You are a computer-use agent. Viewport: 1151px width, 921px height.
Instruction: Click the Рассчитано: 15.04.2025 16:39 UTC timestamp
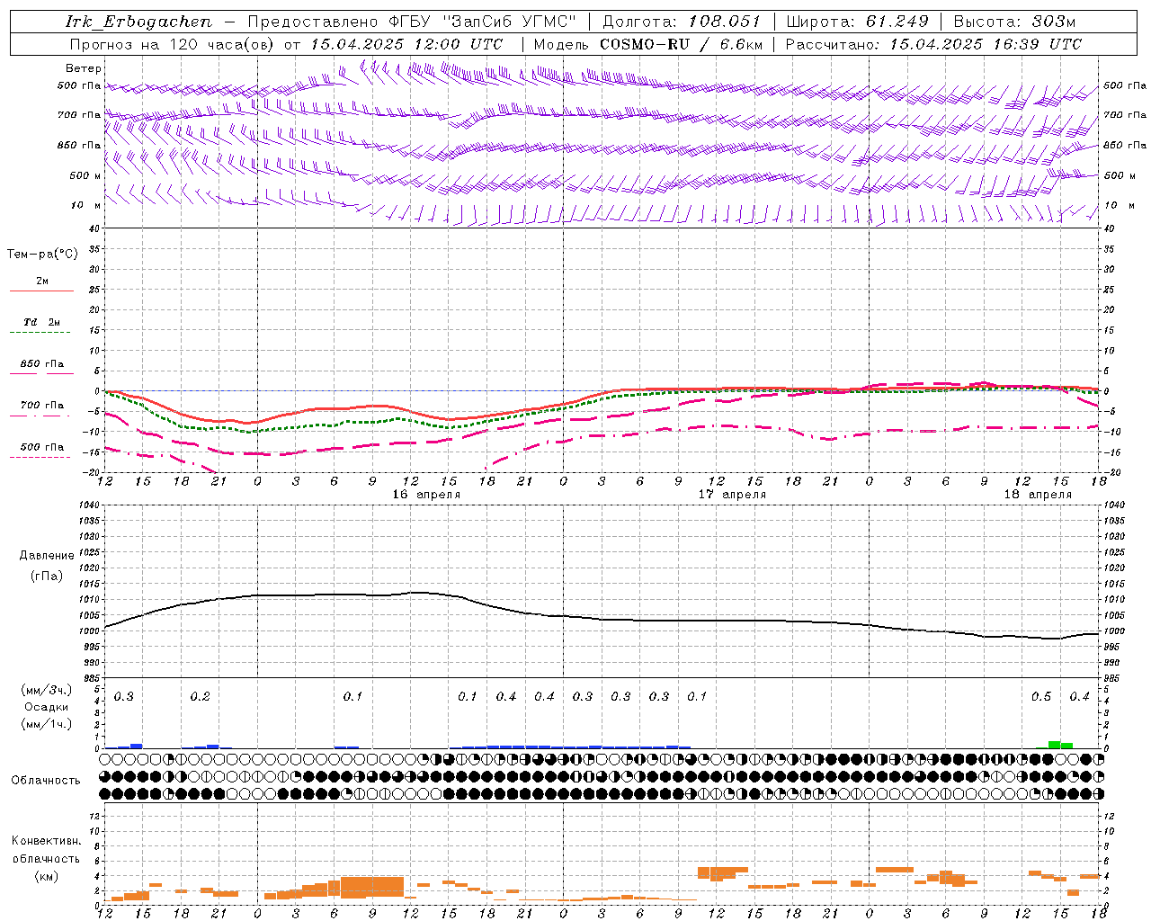click(x=933, y=44)
